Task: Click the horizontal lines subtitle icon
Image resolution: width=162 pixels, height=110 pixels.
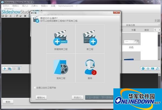Action: [148, 68]
